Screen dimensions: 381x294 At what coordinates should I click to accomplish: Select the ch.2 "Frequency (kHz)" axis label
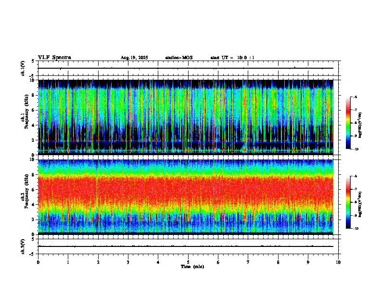coord(26,191)
